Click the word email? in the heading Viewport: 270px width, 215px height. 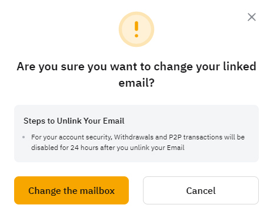pyautogui.click(x=136, y=83)
